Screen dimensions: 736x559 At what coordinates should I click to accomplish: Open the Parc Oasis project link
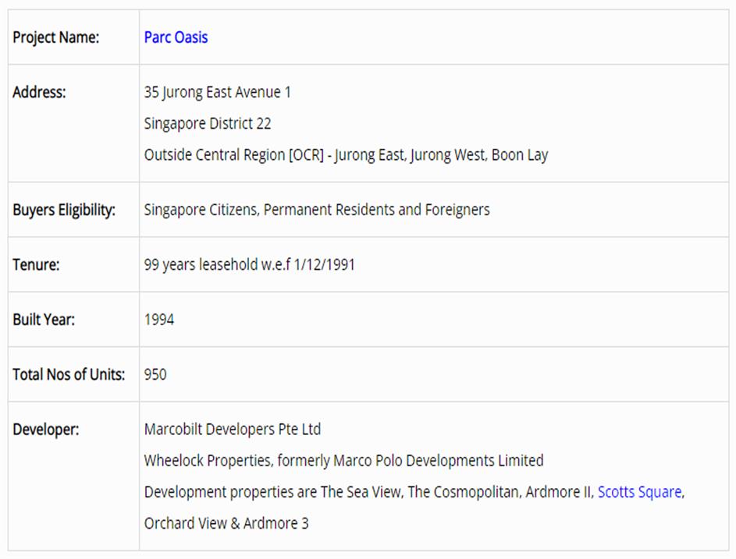point(176,37)
